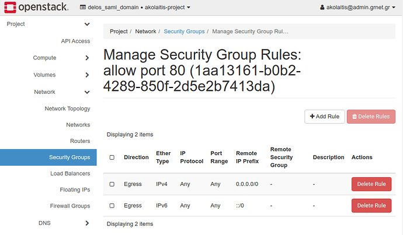Open the akolaitis@admin.grnet.gr user menu
The image size is (403, 235).
coord(357,8)
